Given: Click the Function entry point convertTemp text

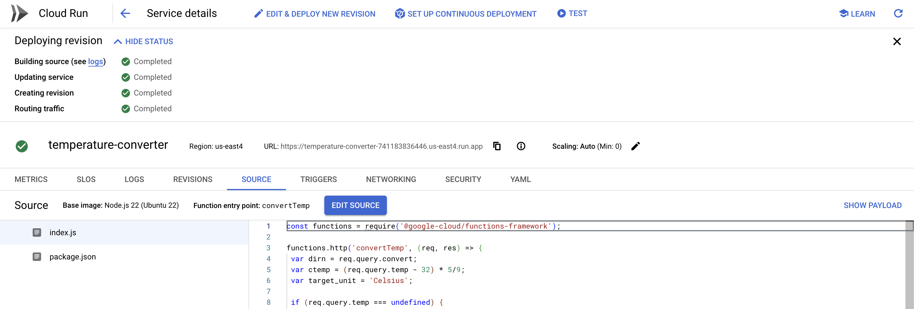Looking at the screenshot, I should [x=251, y=205].
